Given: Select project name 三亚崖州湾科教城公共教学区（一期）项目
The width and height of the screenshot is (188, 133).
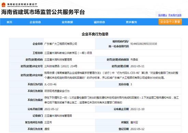Looking at the screenshot, I should 68,53.
